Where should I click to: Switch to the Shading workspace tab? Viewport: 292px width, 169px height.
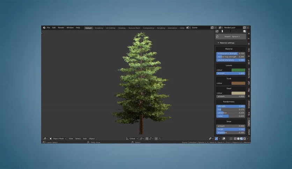tap(122, 28)
